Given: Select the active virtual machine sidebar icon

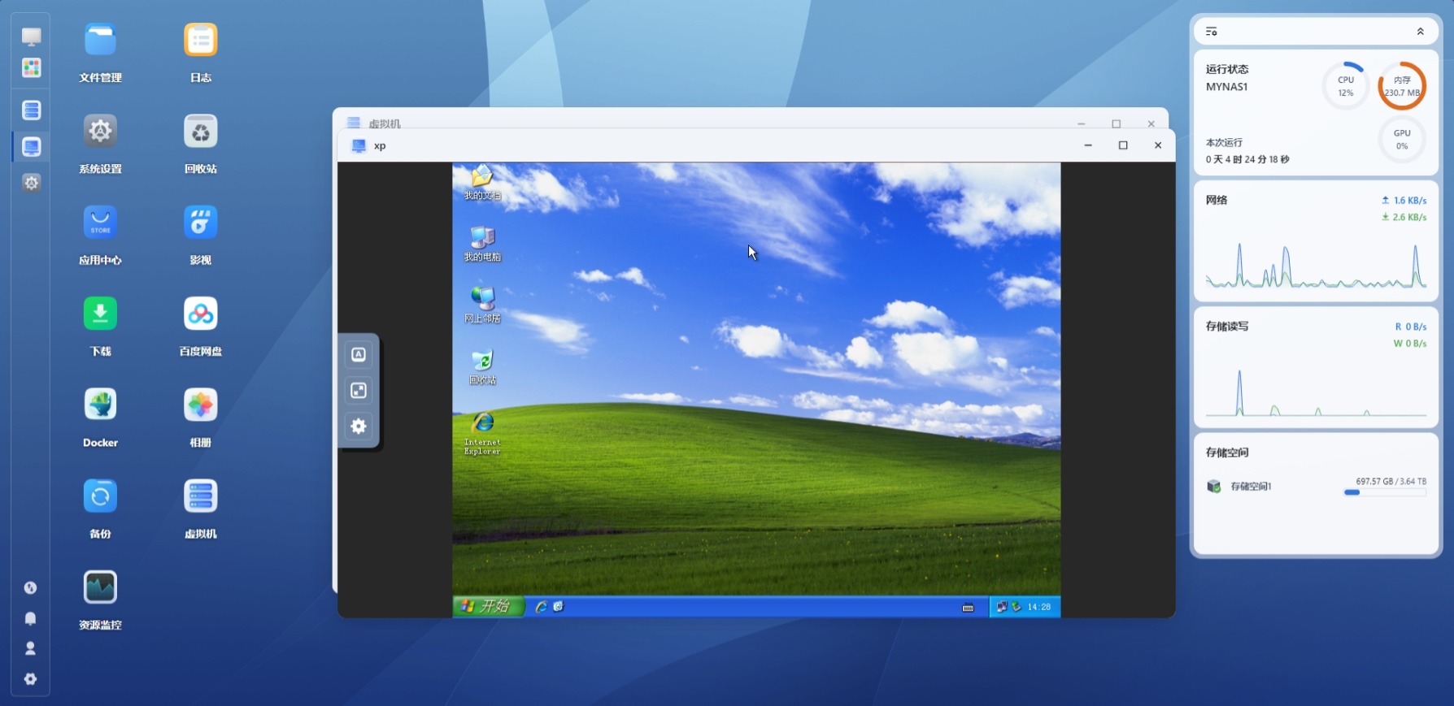Looking at the screenshot, I should (32, 146).
